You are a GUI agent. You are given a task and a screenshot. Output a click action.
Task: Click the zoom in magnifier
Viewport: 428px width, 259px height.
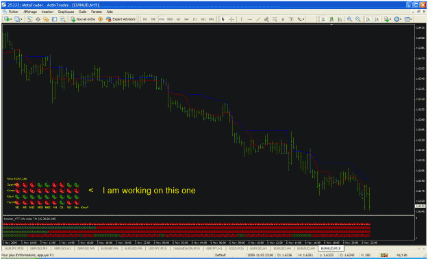click(x=349, y=19)
